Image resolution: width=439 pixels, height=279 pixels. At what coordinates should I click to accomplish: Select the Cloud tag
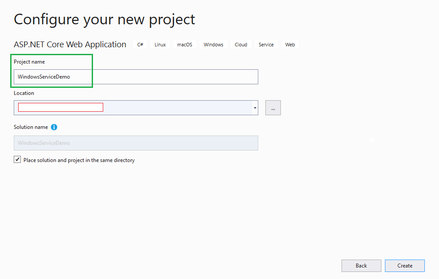[241, 45]
